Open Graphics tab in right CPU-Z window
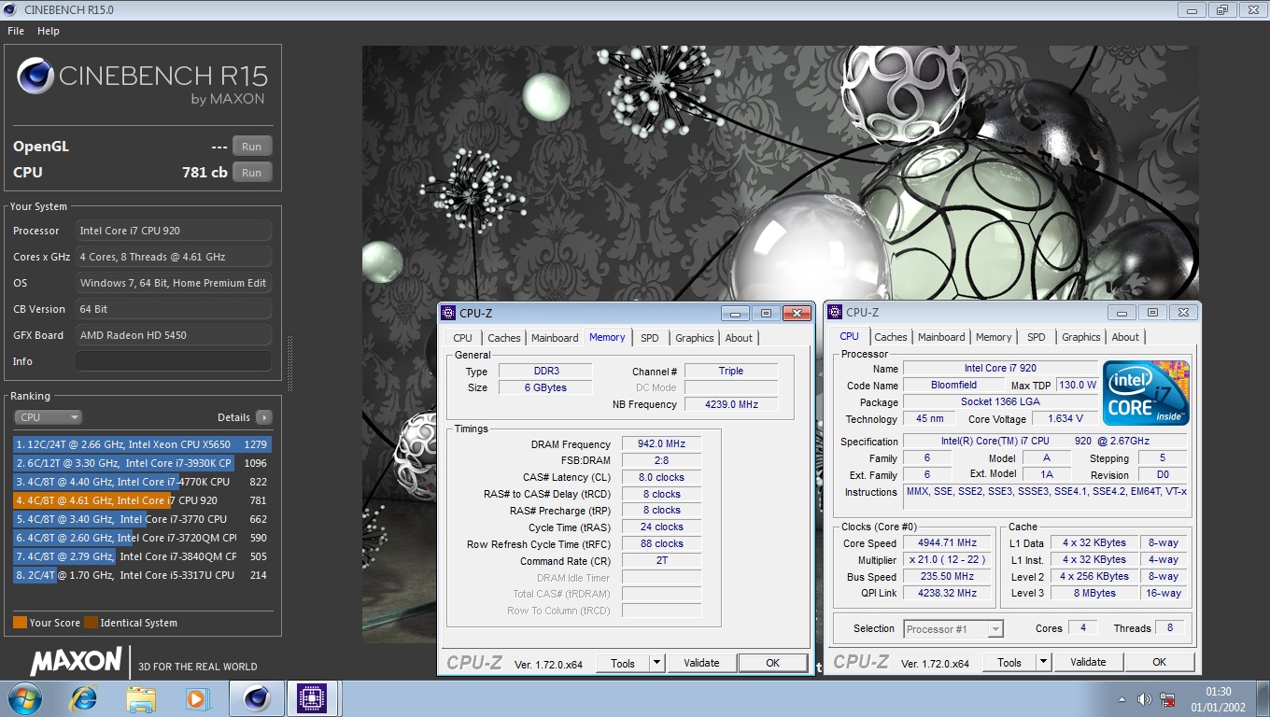 1081,337
